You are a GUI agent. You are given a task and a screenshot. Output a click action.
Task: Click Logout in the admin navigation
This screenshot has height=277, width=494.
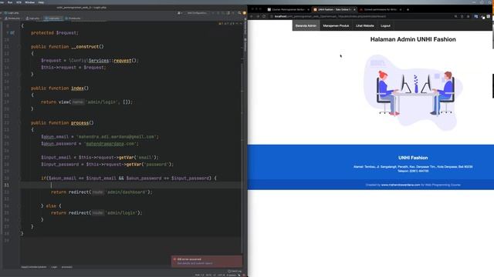(x=385, y=25)
